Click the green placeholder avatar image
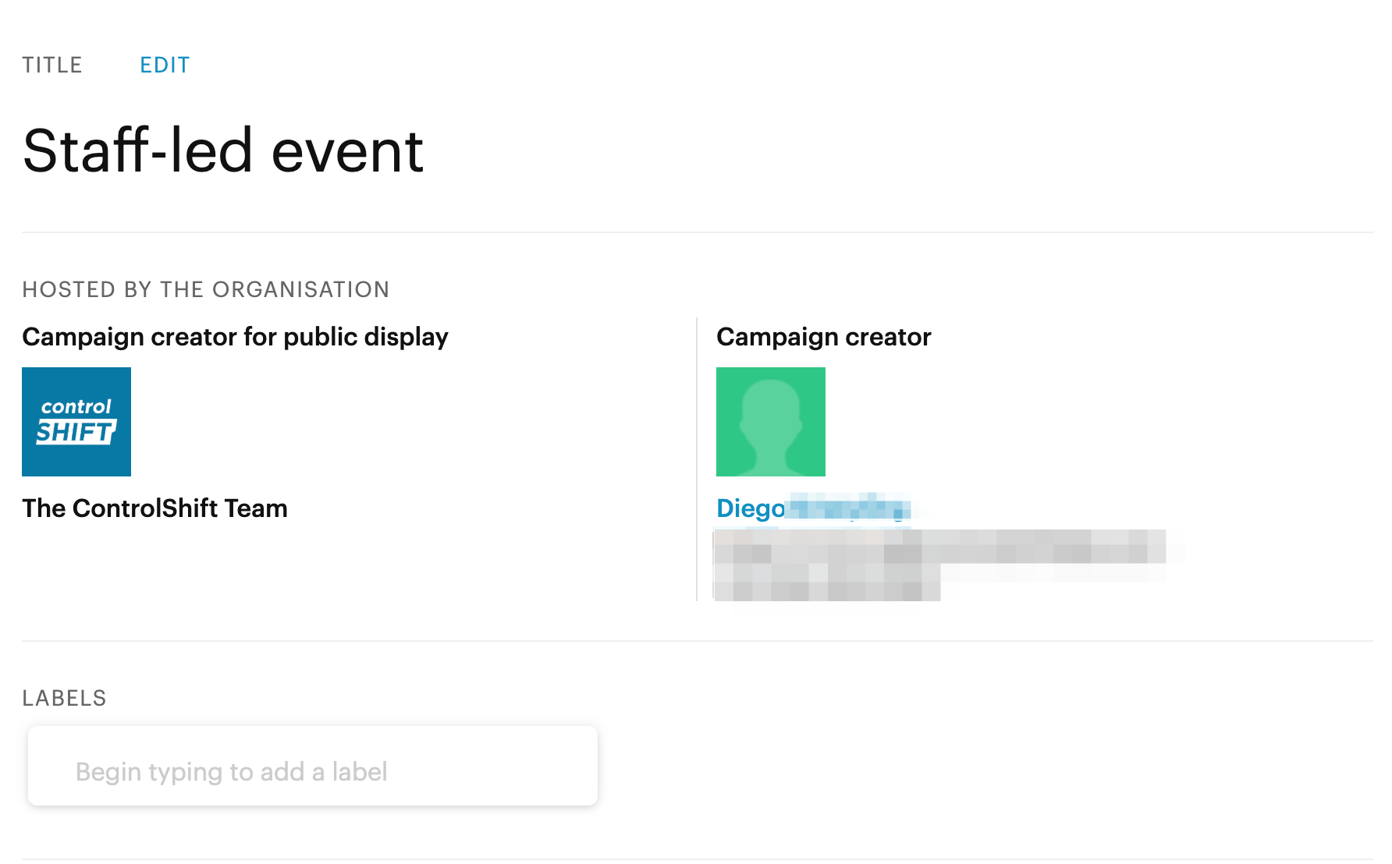 pyautogui.click(x=771, y=422)
